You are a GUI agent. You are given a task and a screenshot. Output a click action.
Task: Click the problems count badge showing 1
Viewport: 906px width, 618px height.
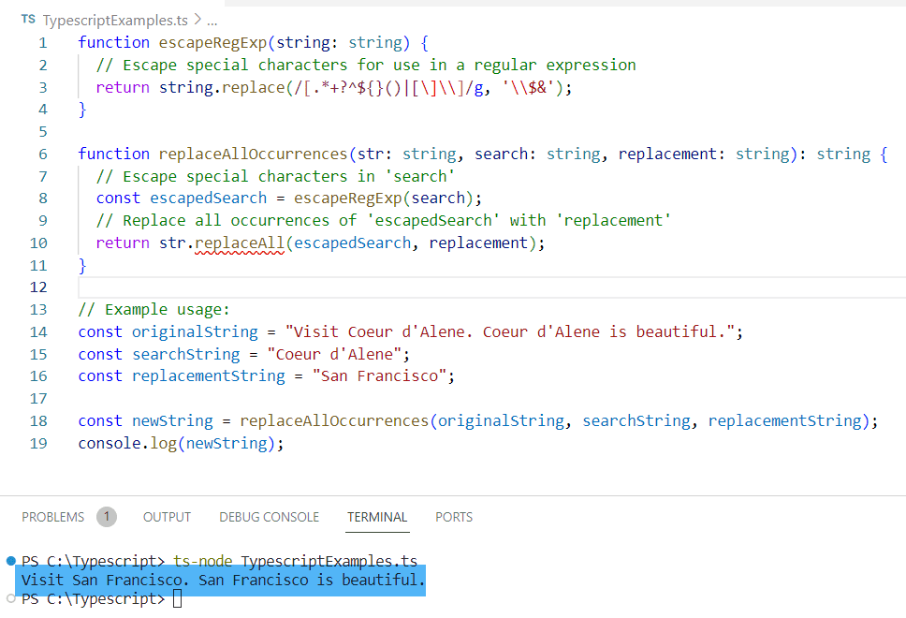[x=107, y=517]
